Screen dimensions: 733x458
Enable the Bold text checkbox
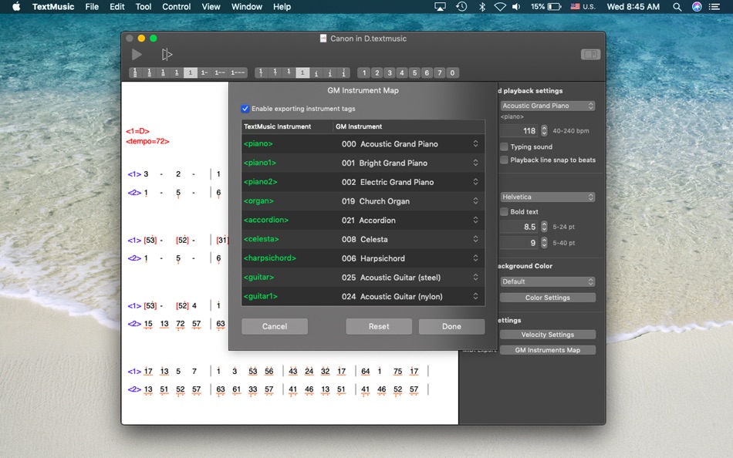[504, 212]
